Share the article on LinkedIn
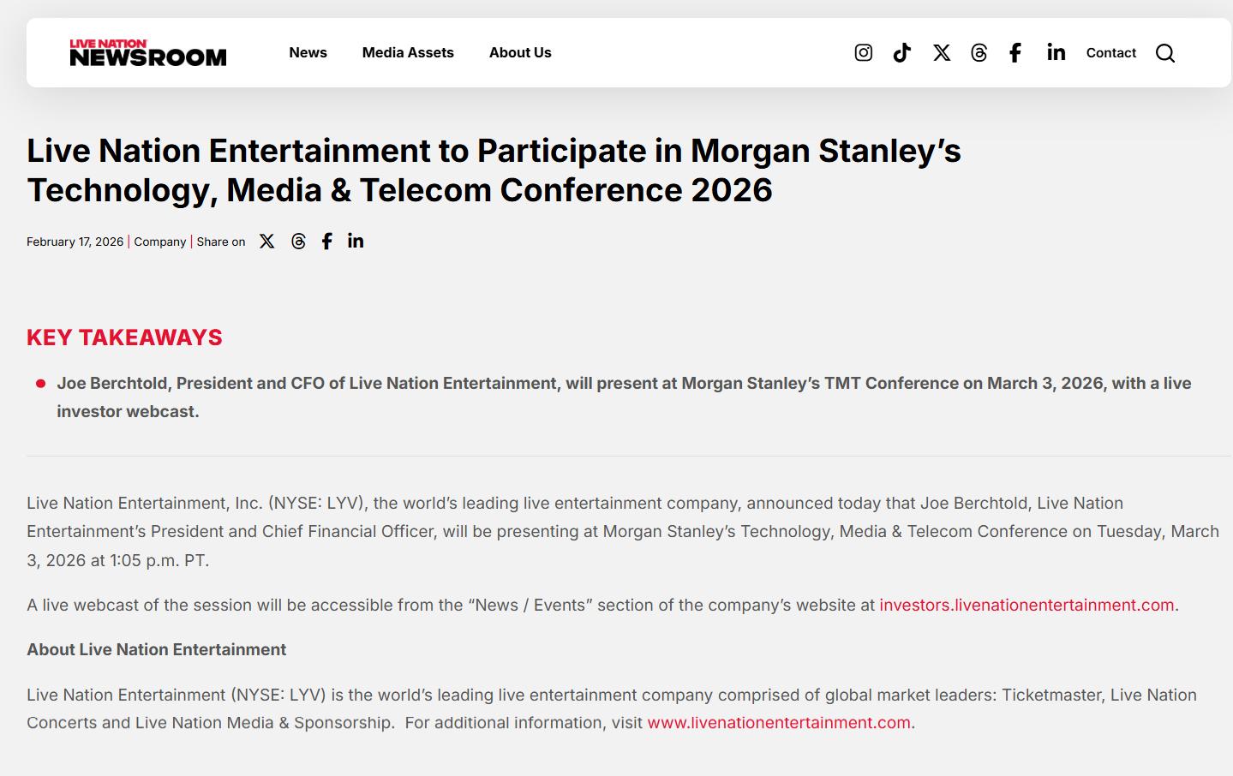 [x=356, y=241]
